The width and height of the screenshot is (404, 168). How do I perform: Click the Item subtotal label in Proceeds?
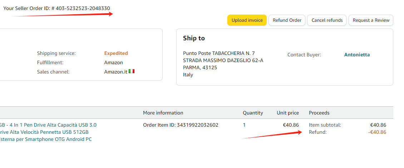point(325,125)
